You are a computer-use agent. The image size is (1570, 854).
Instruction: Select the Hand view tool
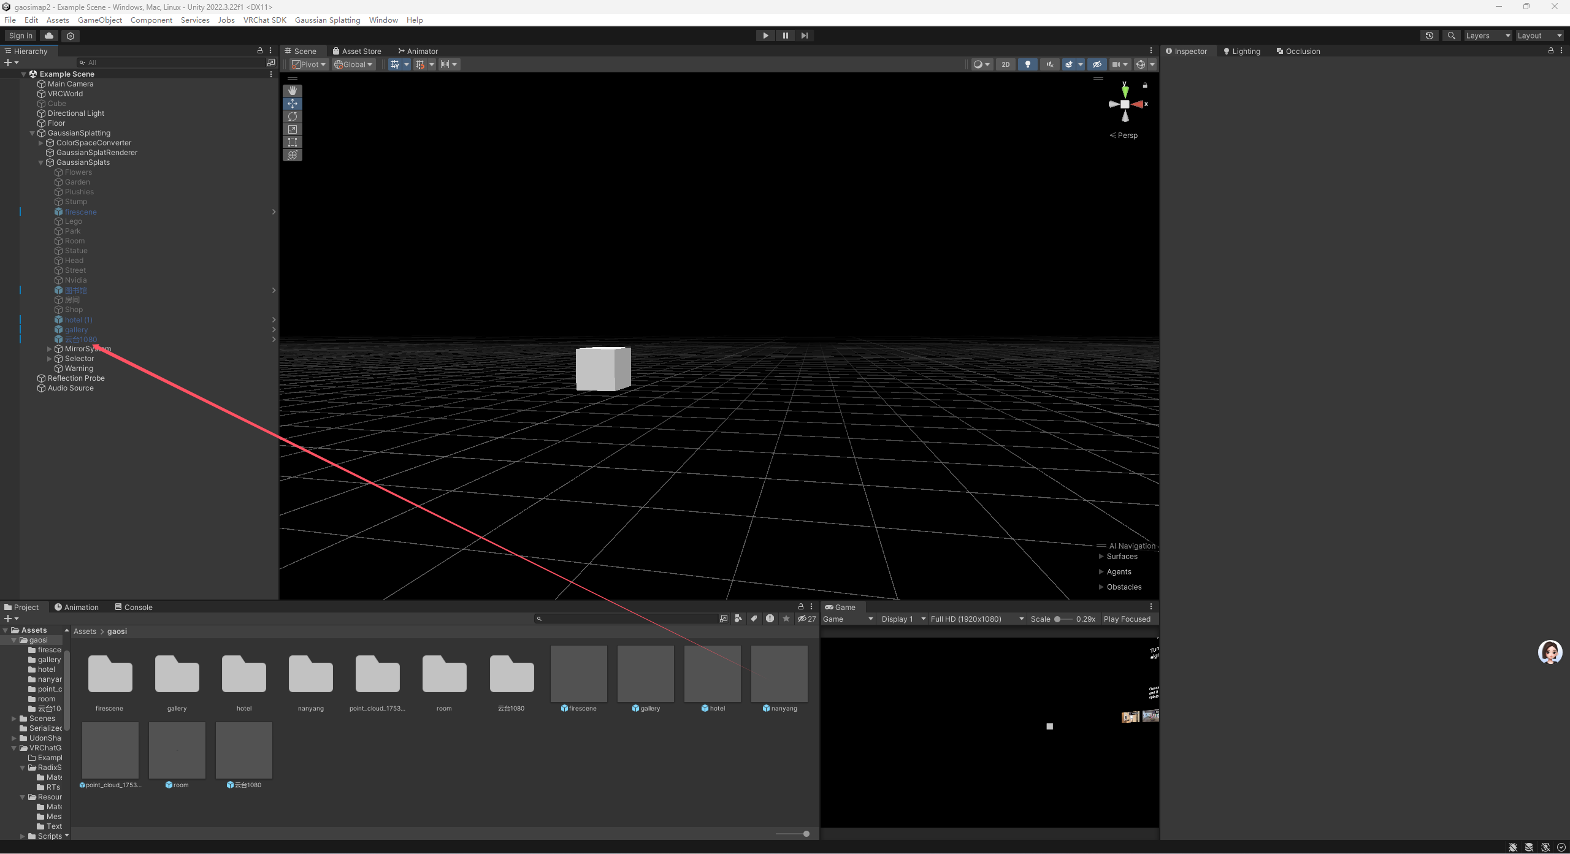pyautogui.click(x=293, y=91)
